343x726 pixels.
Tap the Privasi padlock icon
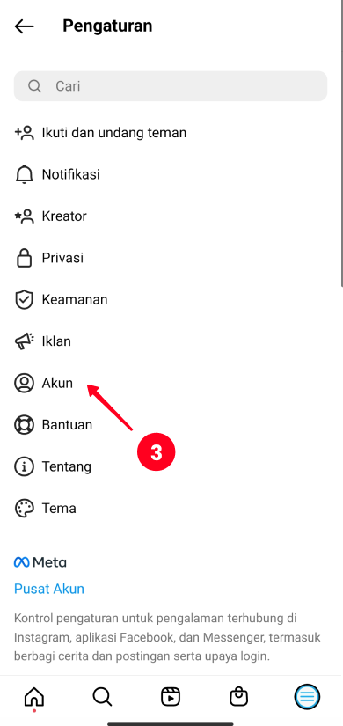24,258
